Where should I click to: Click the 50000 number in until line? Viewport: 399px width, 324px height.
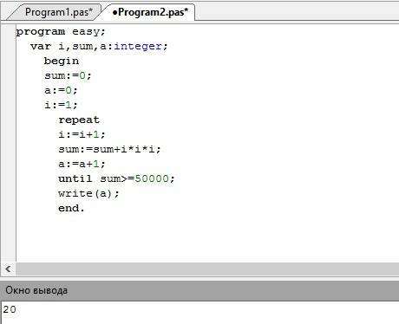[x=152, y=178]
